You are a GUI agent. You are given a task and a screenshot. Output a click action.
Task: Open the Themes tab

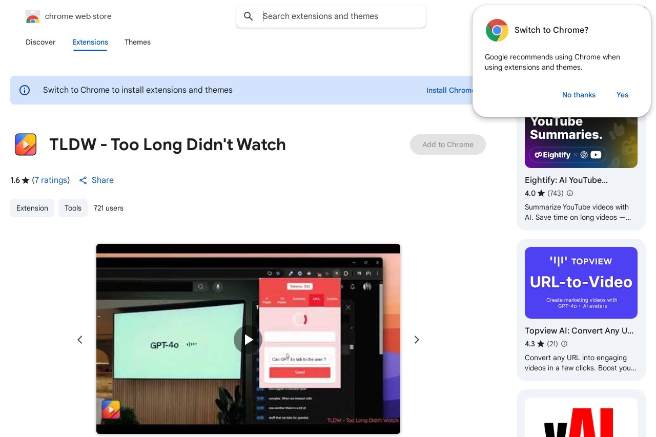pos(137,42)
